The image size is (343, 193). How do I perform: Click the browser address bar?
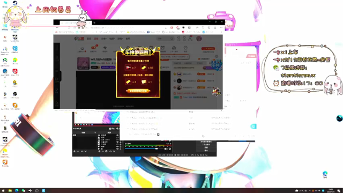click(x=123, y=28)
